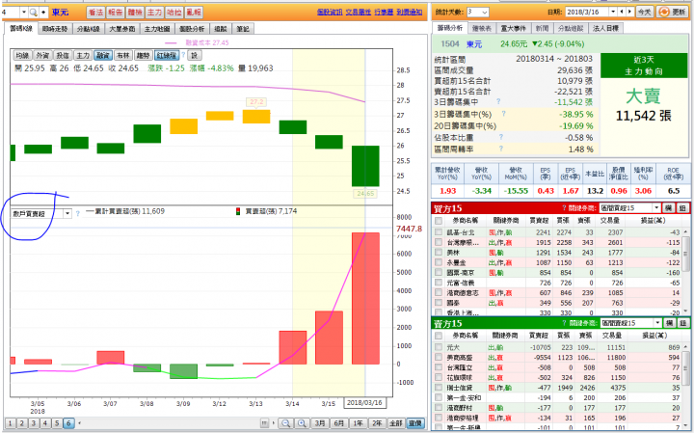694x433 pixels.
Task: Open the 到價通知 link
Action: click(410, 12)
